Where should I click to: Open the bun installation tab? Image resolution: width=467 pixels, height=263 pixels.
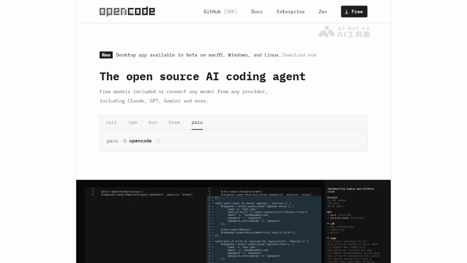(153, 122)
